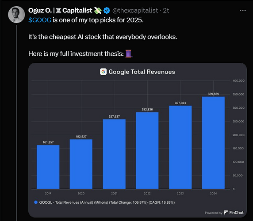
Task: Select the 2022 revenue bar labeled 282,836
Action: [x=147, y=150]
